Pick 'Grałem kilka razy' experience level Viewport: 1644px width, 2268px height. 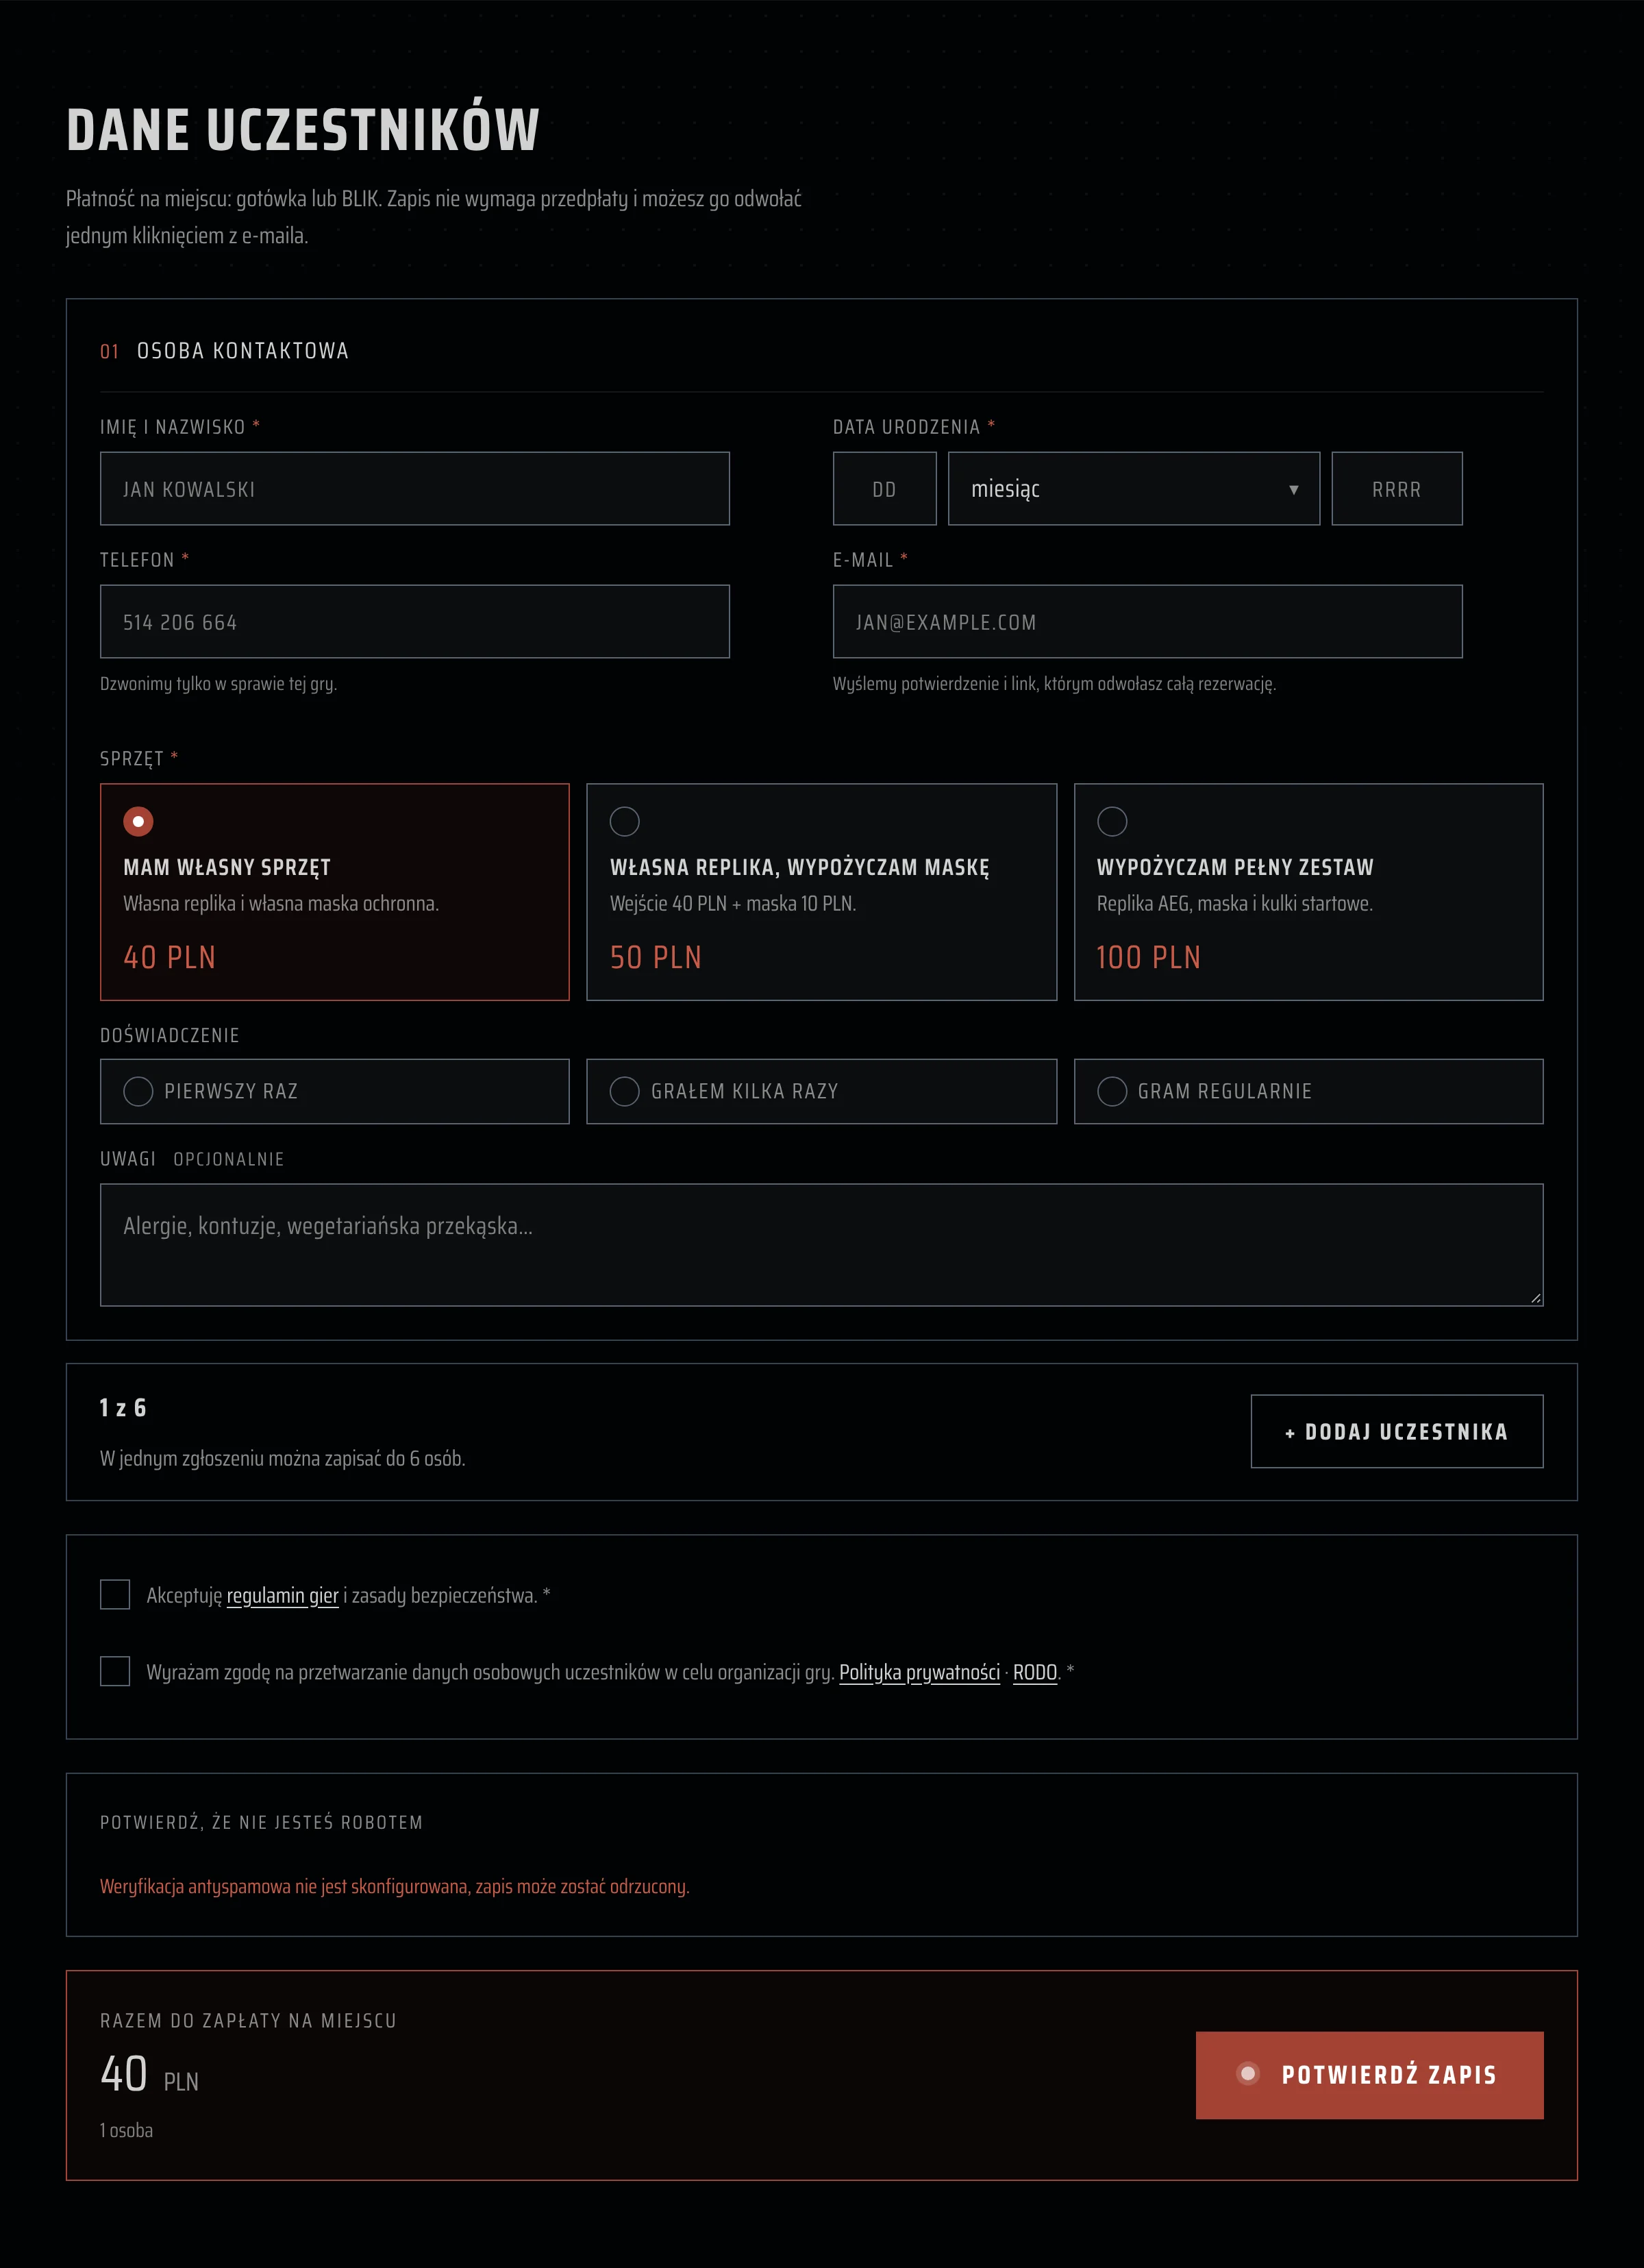821,1091
